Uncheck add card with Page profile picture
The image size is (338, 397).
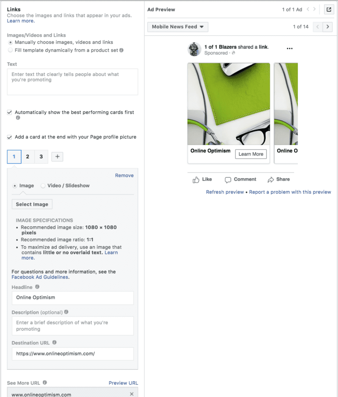point(10,137)
